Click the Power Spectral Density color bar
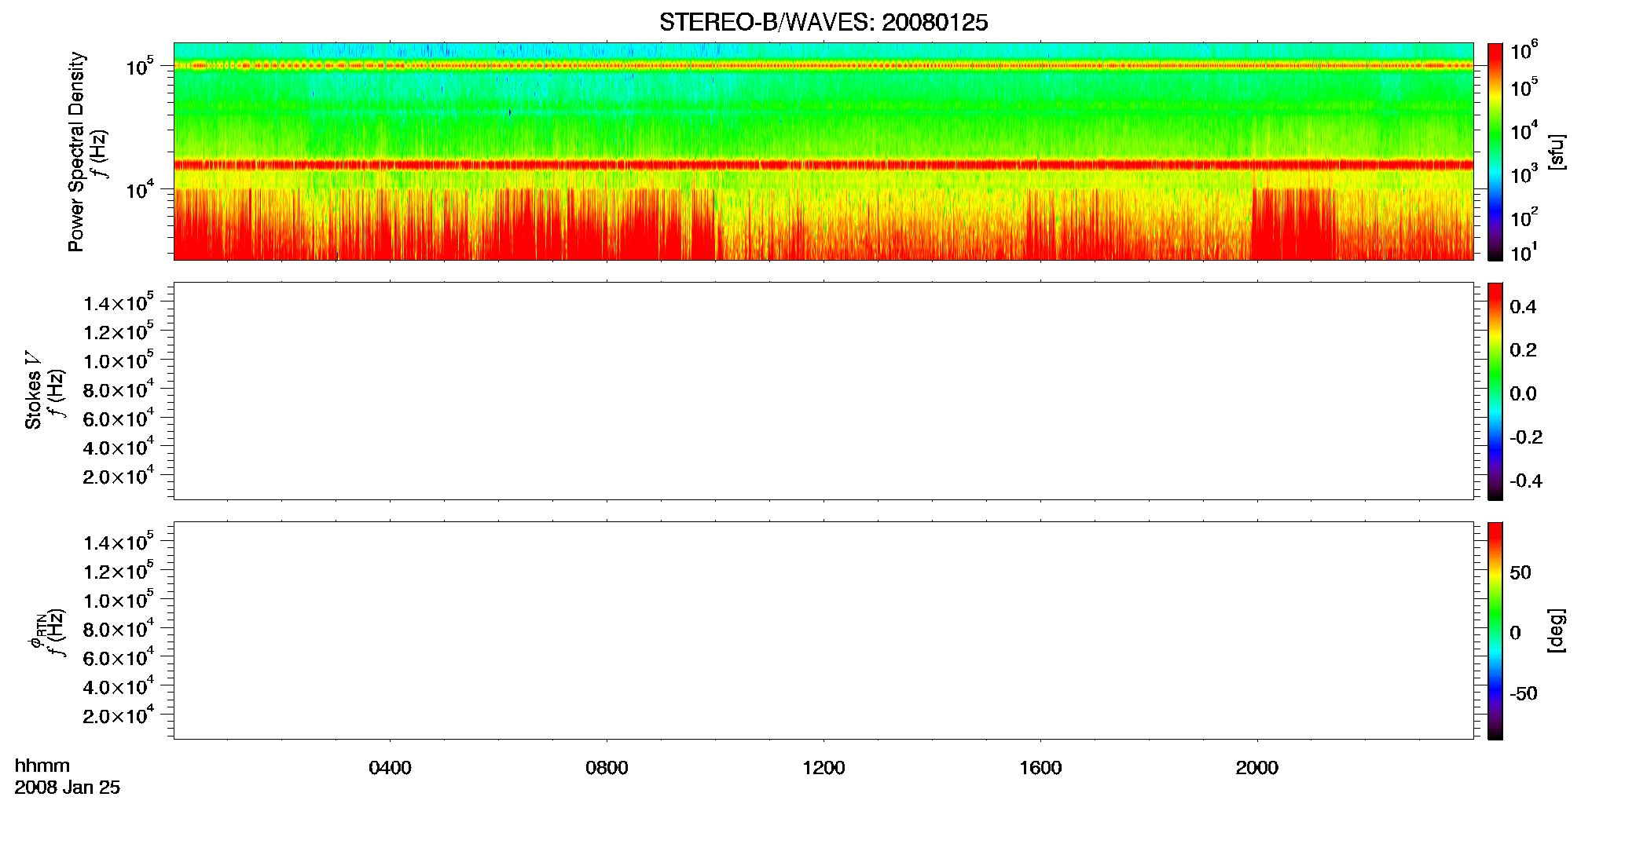 [1495, 152]
